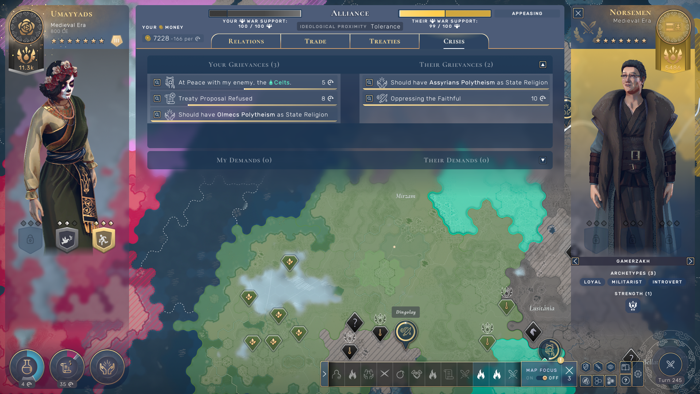Toggle the Map Focus switch
The height and width of the screenshot is (394, 700).
(x=542, y=378)
